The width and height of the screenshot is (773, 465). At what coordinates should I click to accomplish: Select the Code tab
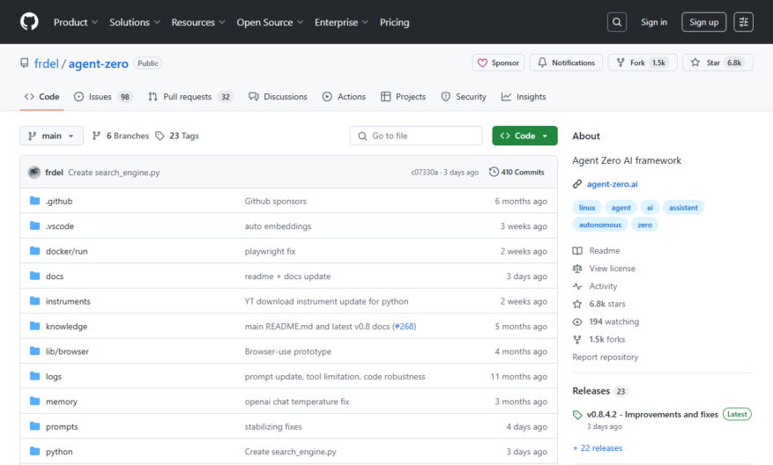42,97
